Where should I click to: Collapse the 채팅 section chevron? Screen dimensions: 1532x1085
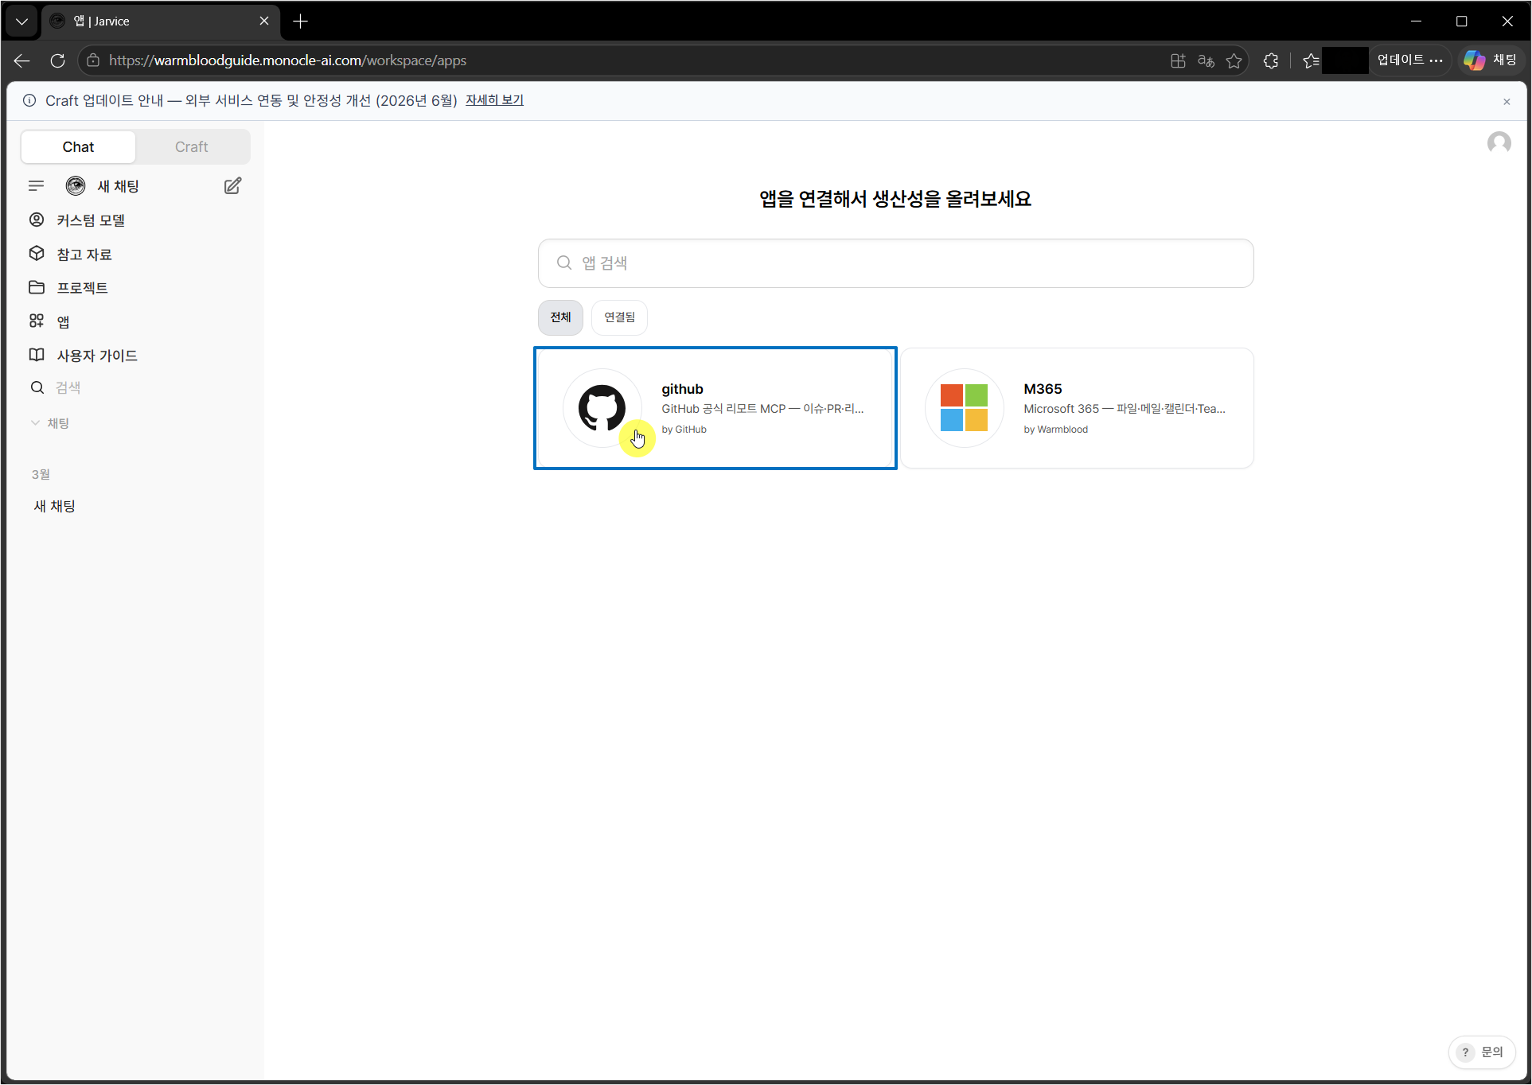(35, 423)
